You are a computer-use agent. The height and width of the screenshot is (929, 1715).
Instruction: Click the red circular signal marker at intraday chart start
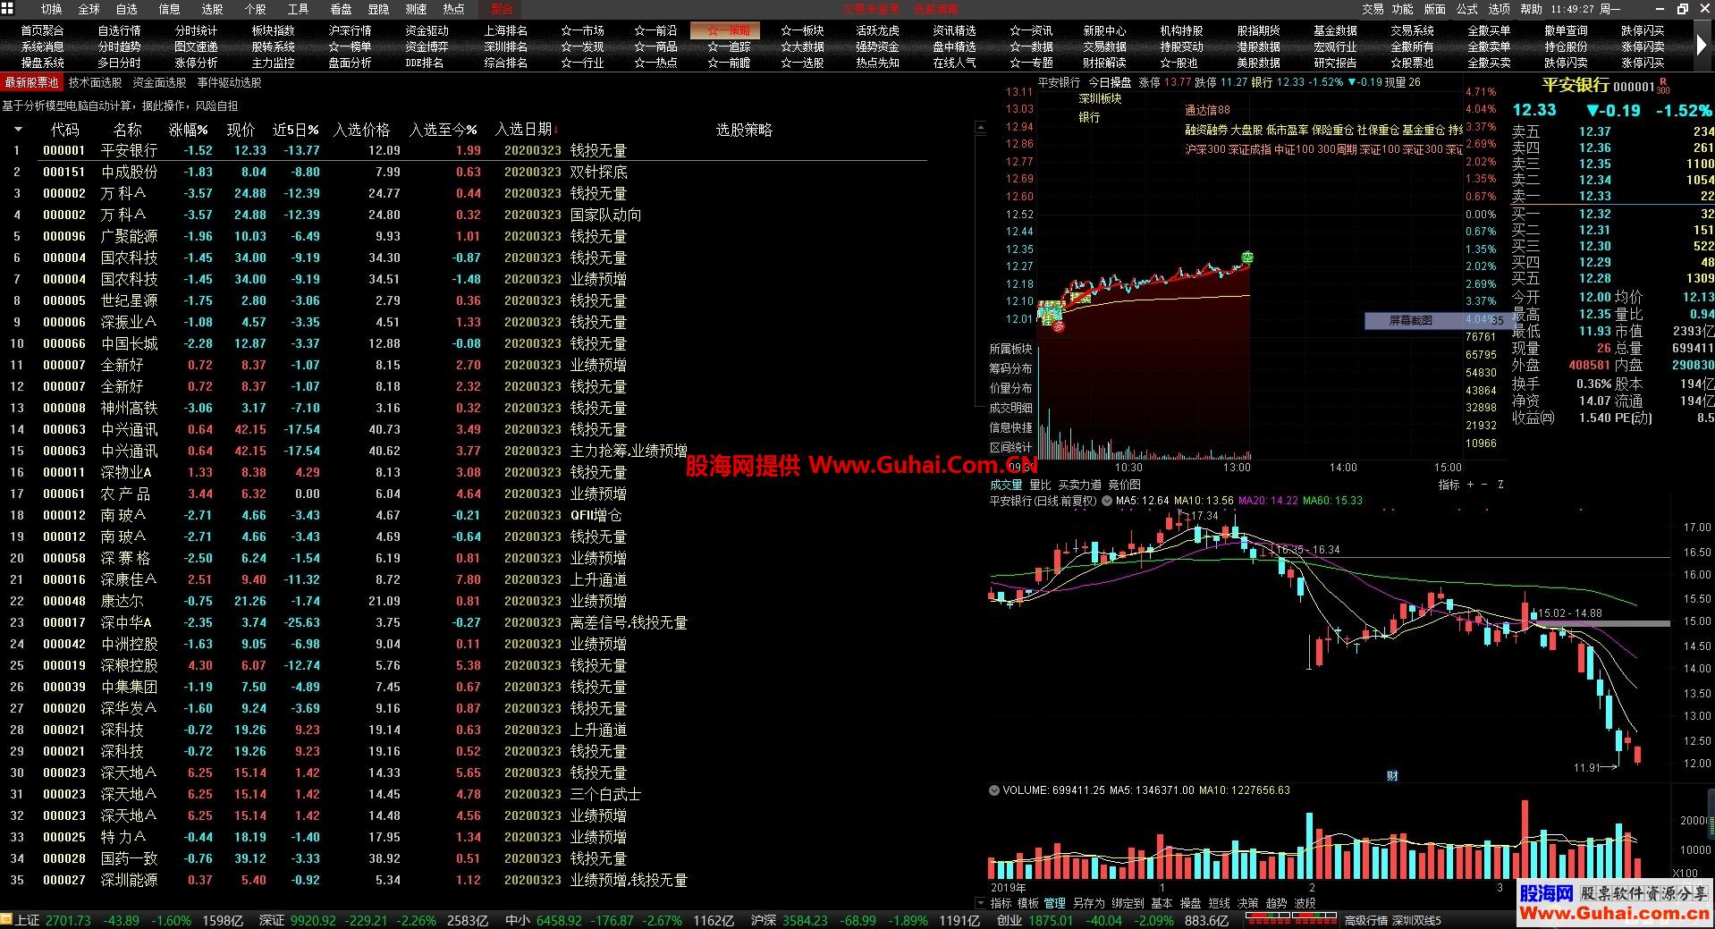click(1059, 326)
